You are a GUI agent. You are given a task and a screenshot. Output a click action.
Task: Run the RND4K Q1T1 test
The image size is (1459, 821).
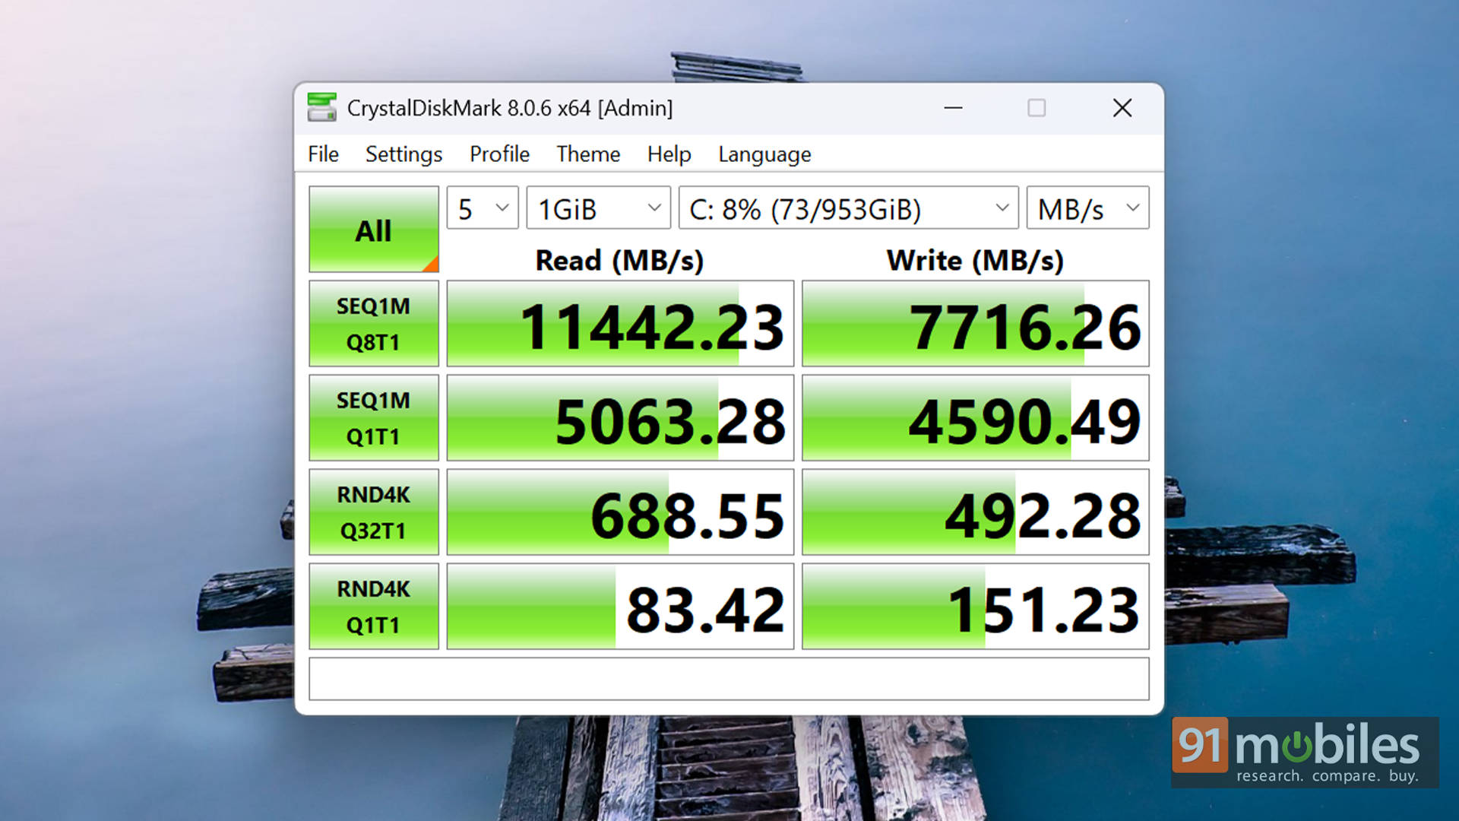[x=374, y=607]
